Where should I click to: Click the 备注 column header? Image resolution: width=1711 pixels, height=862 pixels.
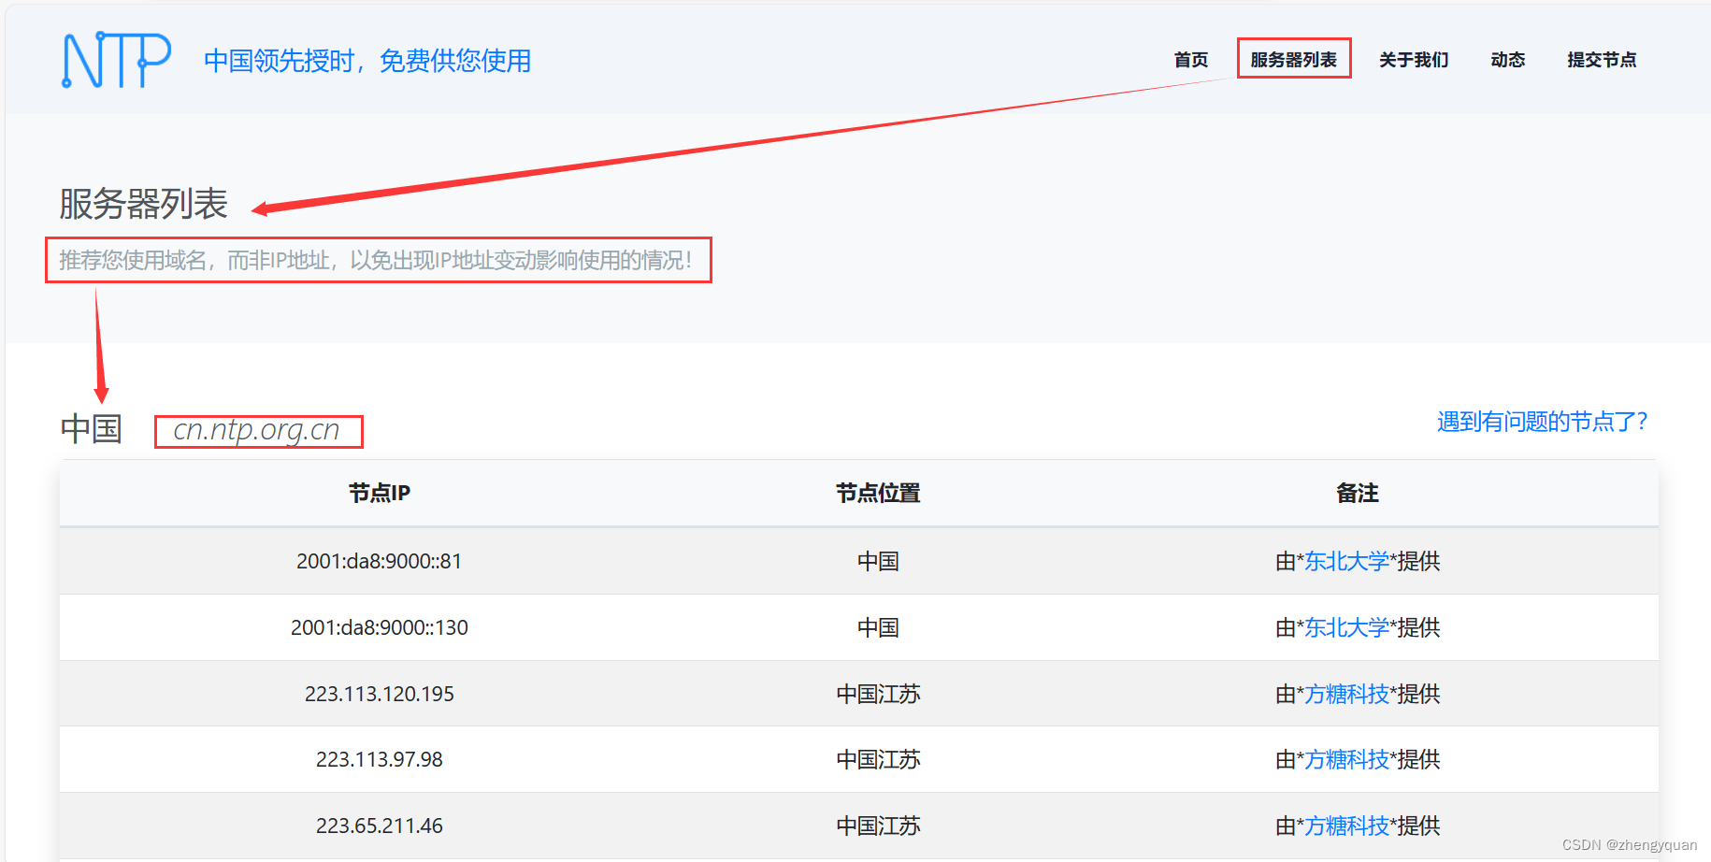(1358, 493)
